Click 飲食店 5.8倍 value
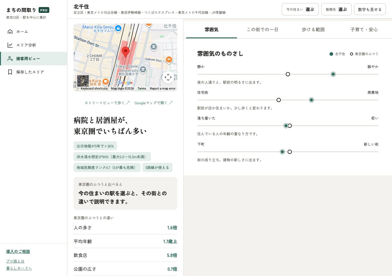This screenshot has height=276, width=392. 172,255
